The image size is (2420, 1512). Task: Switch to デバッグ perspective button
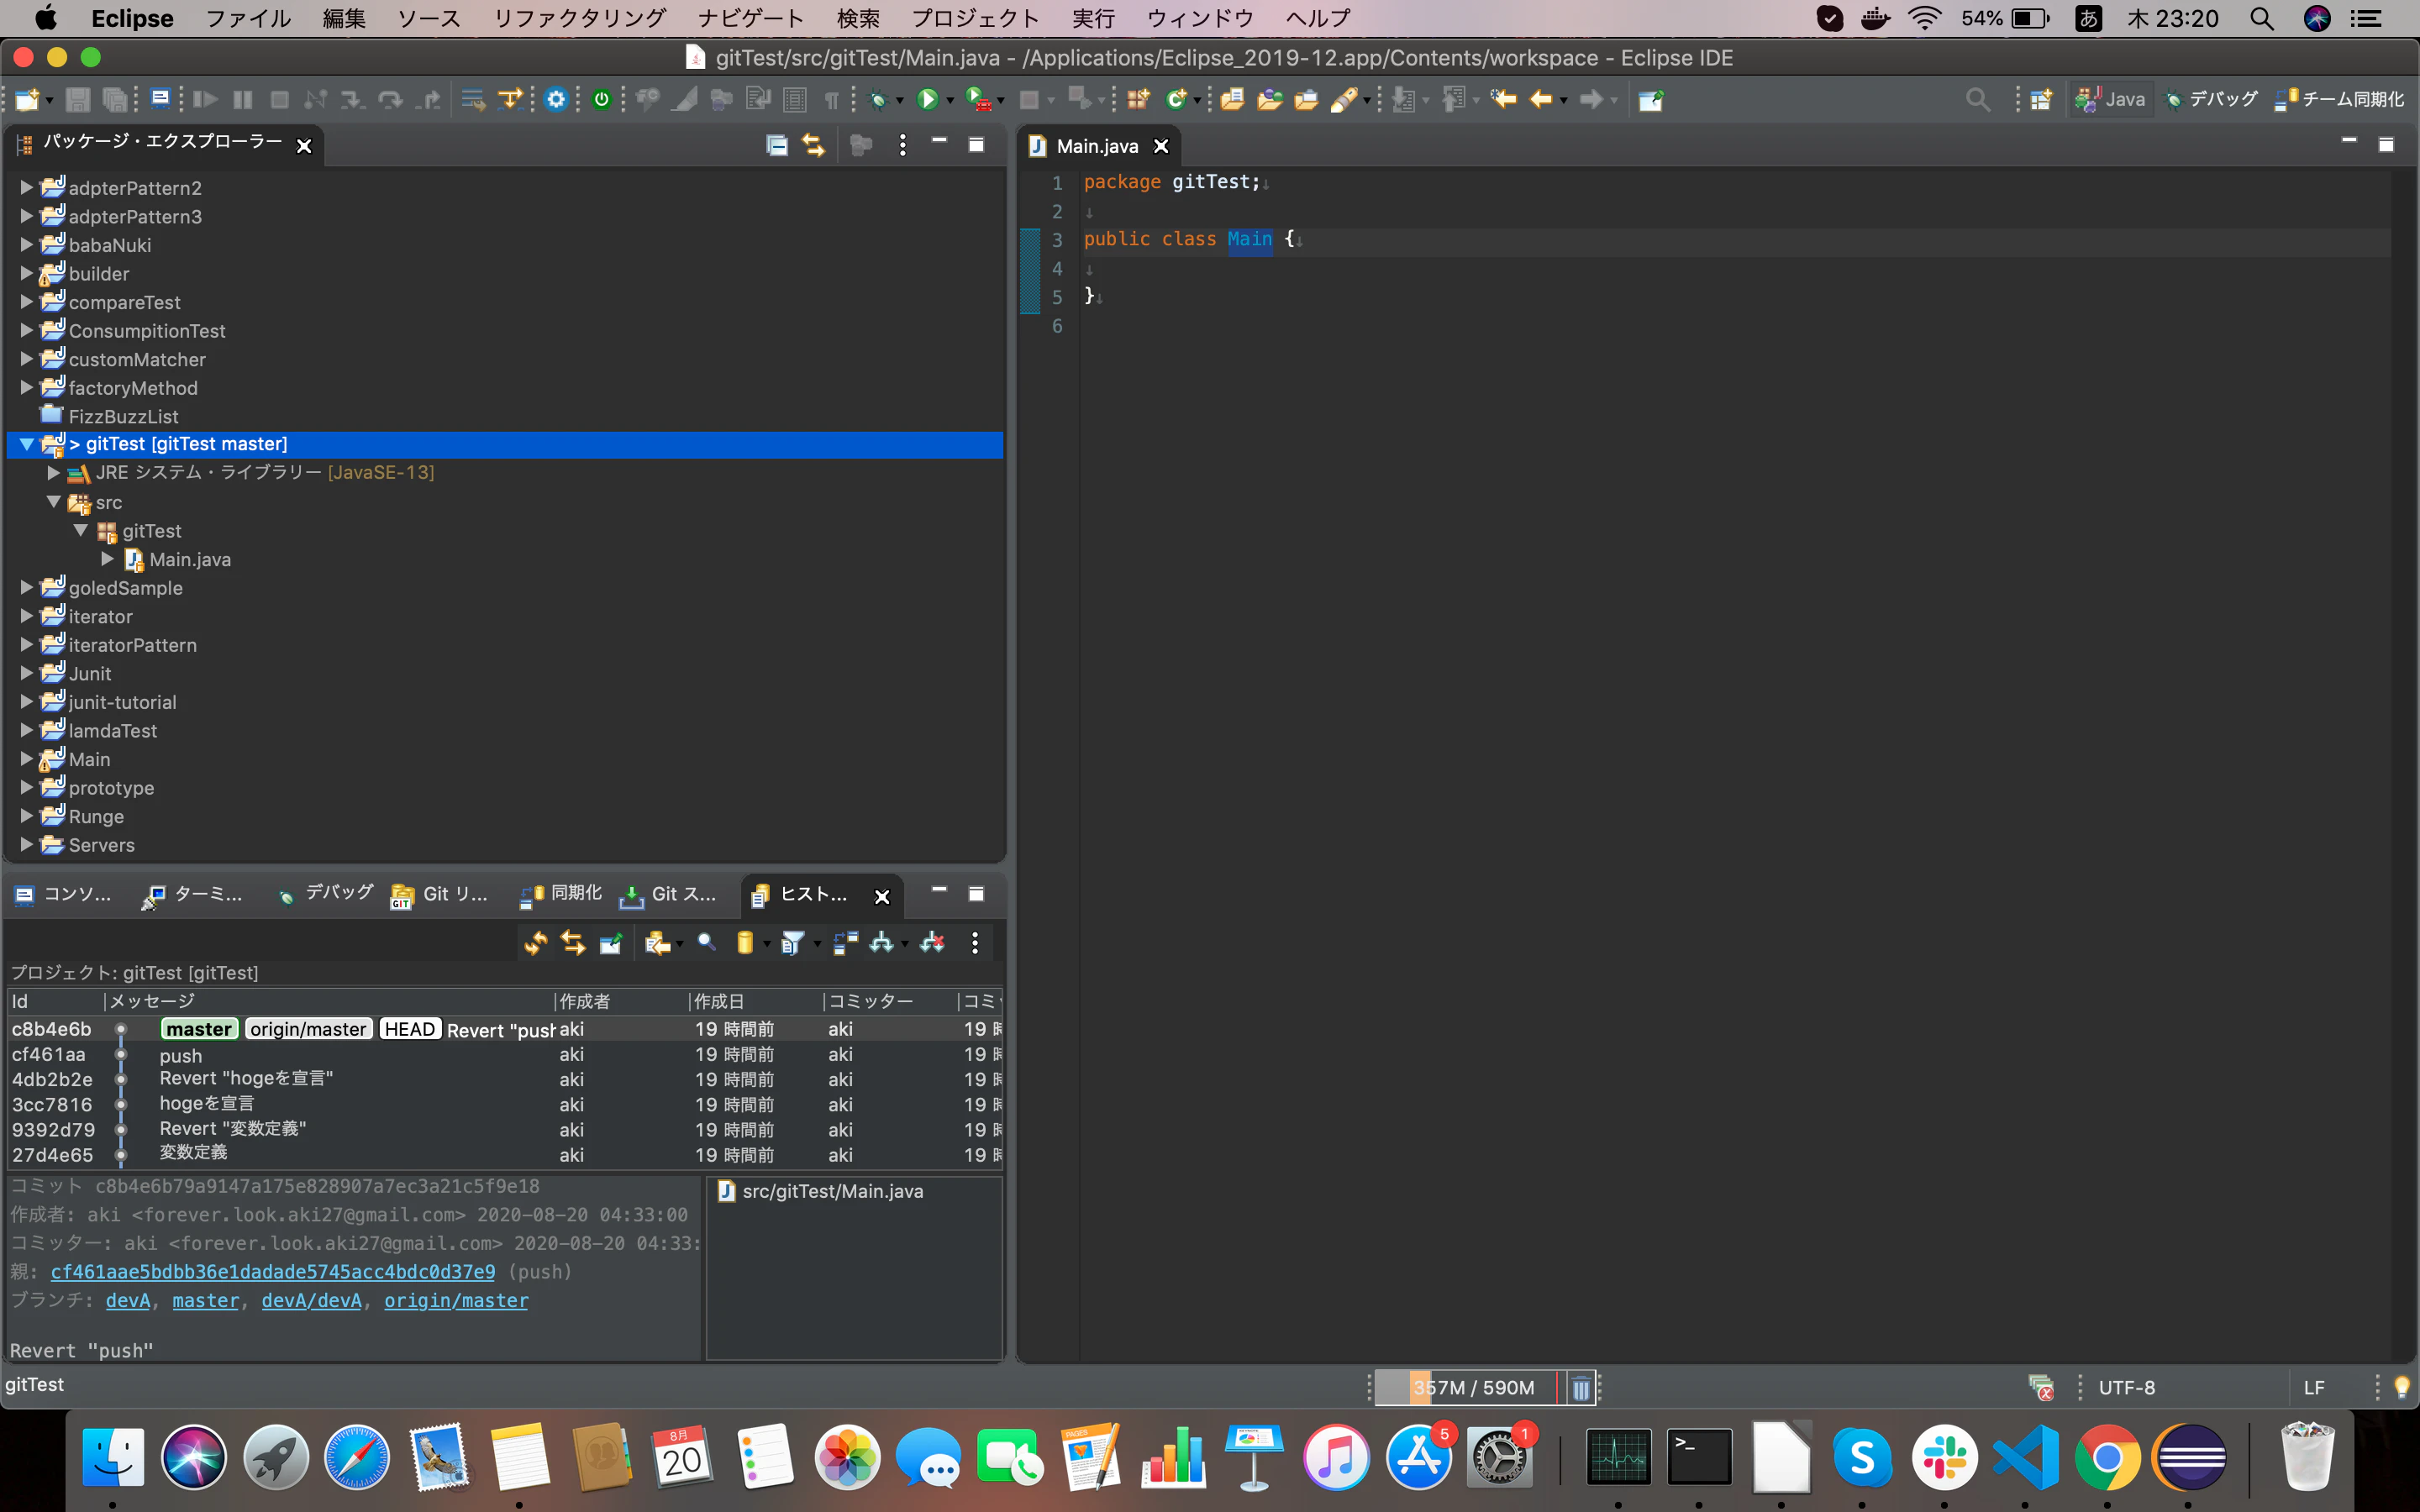2212,99
